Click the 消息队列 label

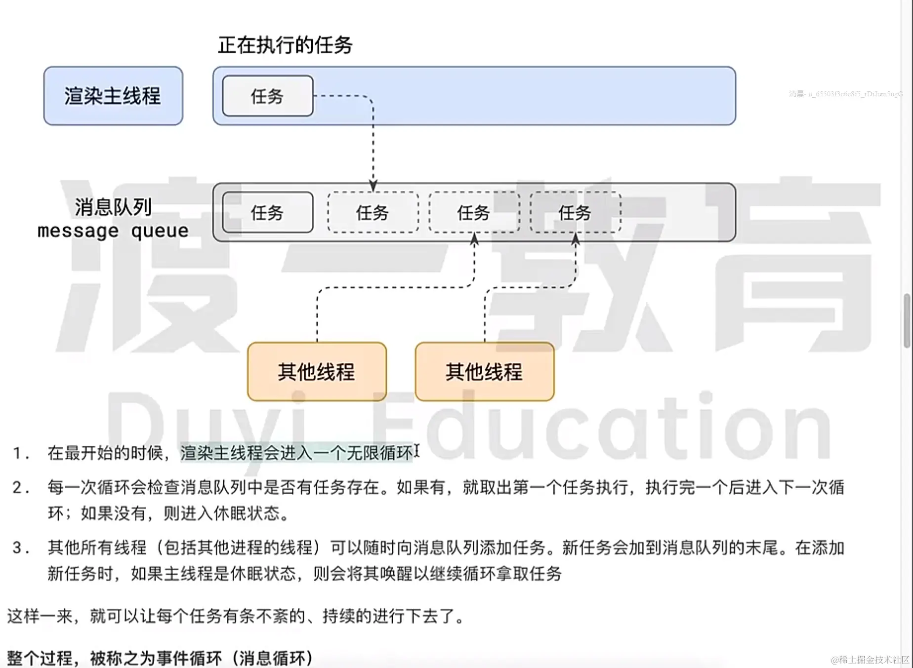(113, 207)
